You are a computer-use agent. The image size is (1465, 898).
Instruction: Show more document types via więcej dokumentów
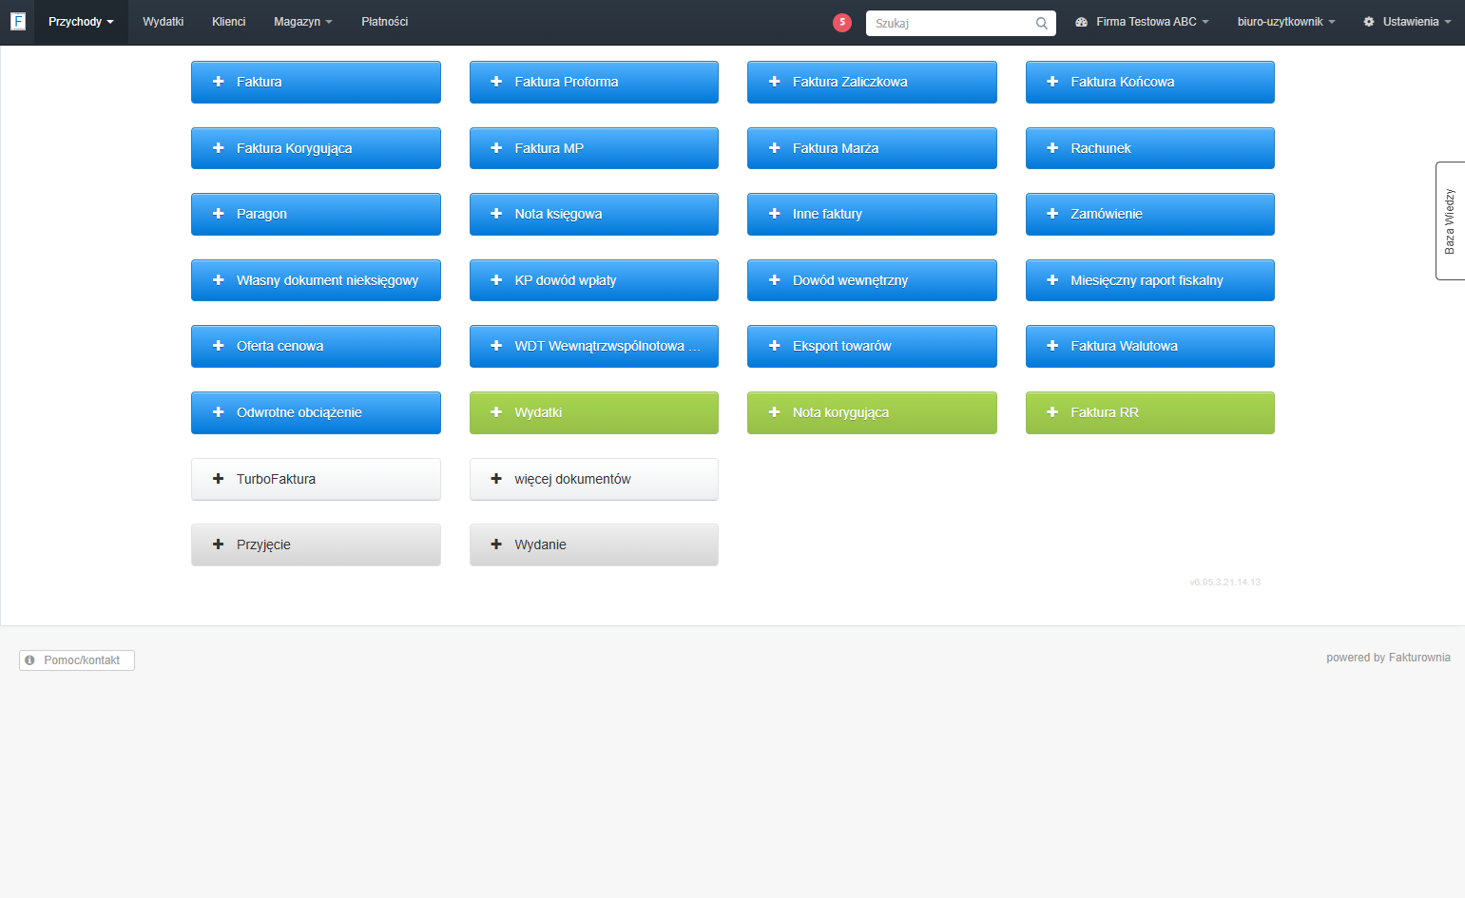point(594,479)
